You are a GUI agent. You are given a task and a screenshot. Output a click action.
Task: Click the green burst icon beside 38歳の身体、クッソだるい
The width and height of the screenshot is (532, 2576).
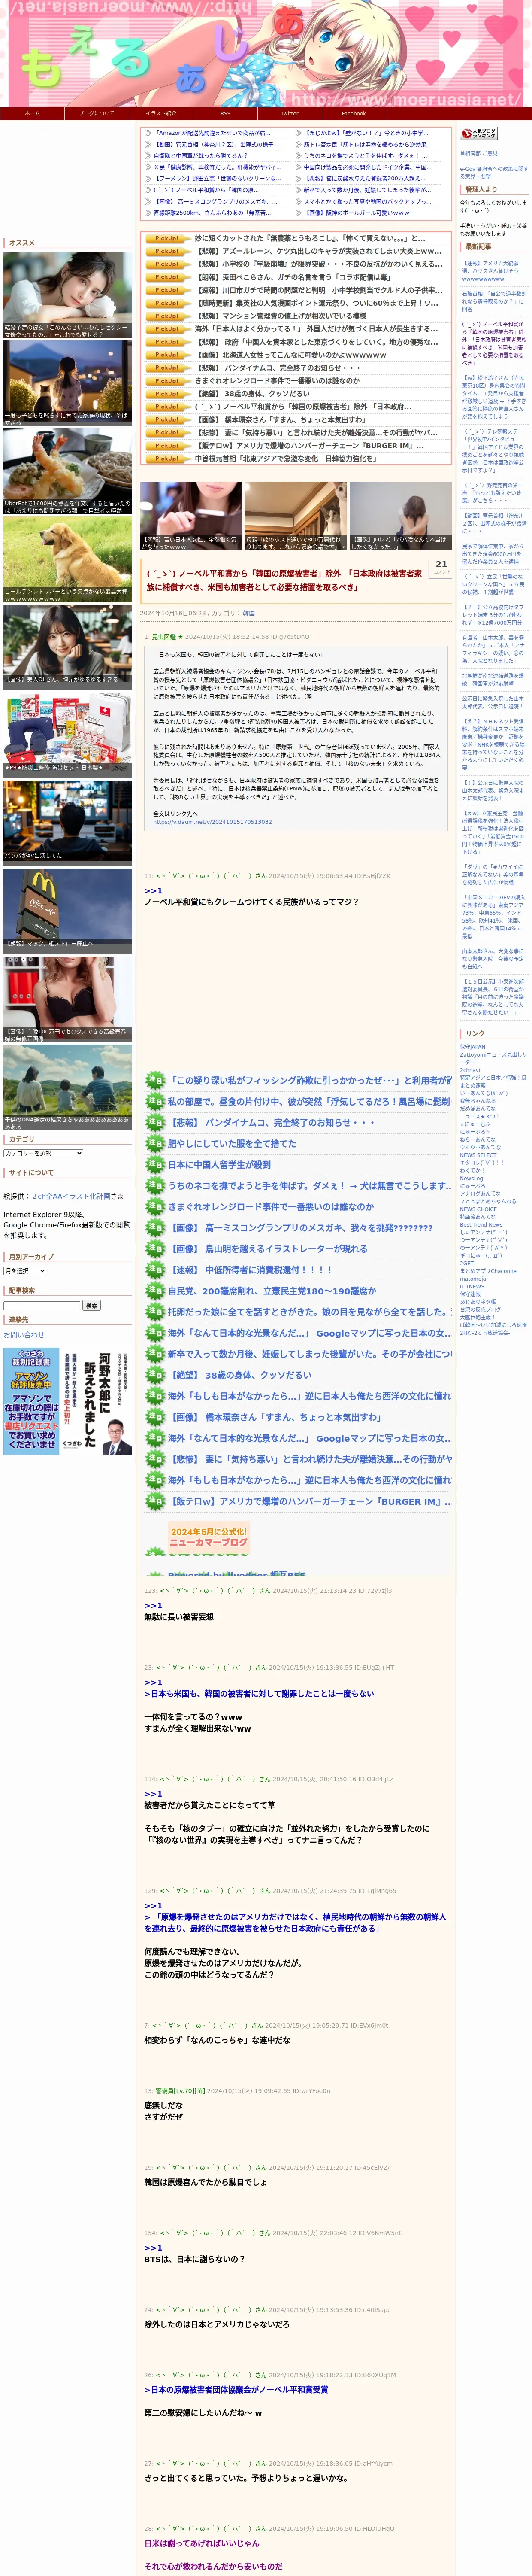click(155, 1375)
